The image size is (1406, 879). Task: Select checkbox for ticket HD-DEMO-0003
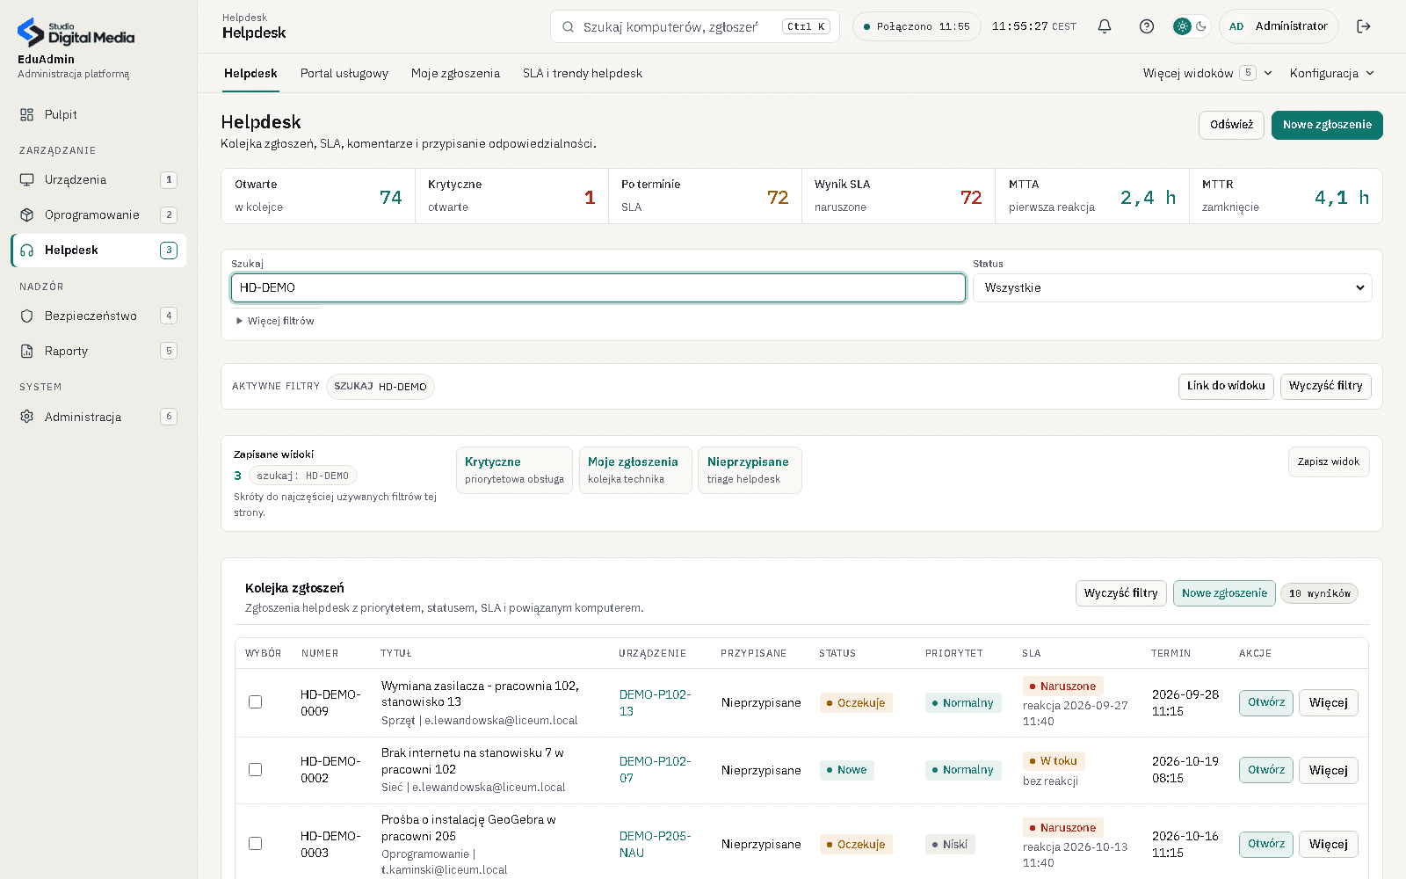(255, 843)
